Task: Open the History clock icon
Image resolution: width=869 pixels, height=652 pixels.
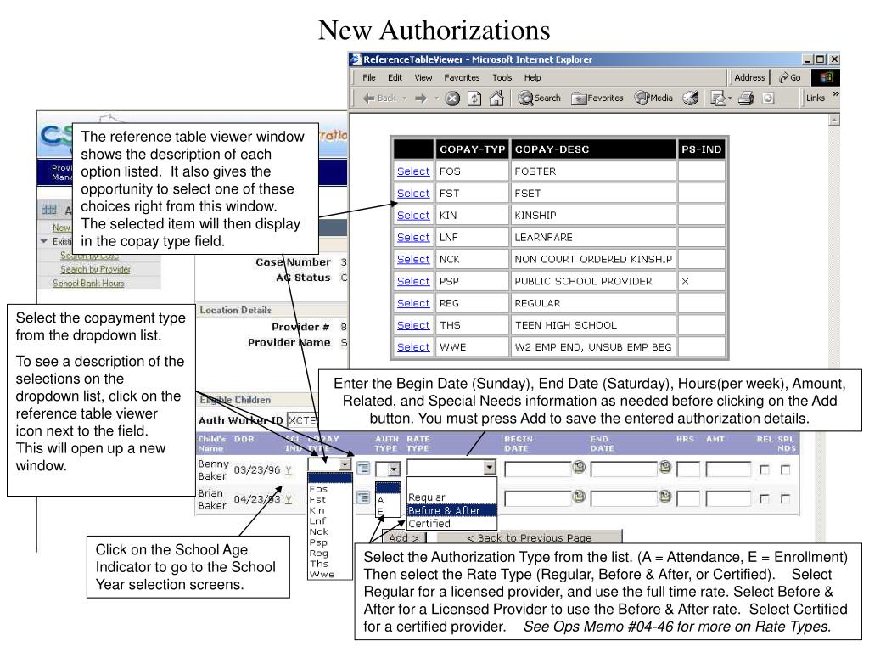Action: tap(691, 98)
